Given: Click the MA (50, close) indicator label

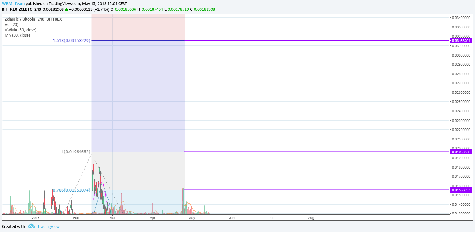Looking at the screenshot, I should pos(17,35).
